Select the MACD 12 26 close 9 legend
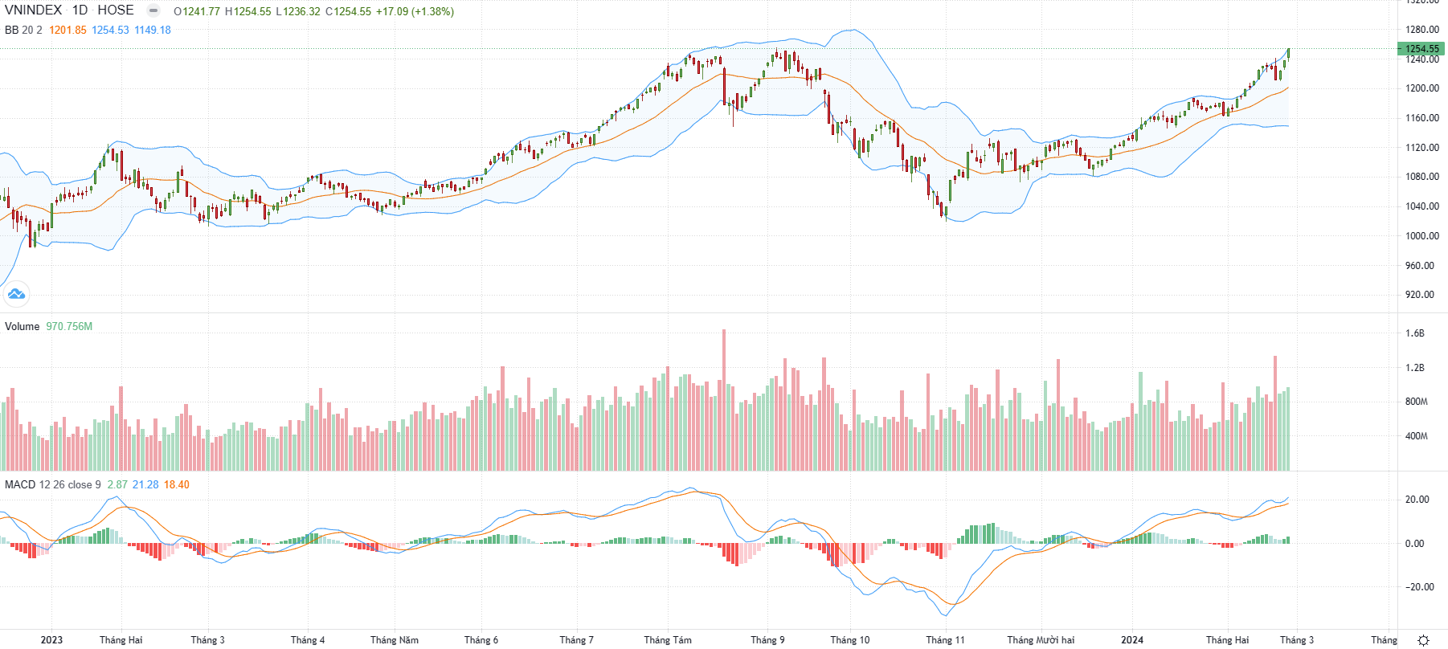Viewport: 1448px width, 649px height. (53, 484)
